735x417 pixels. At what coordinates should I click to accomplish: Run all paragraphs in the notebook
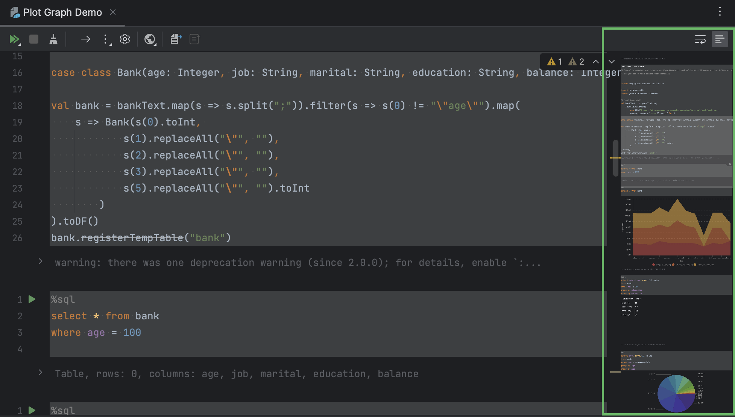pos(14,39)
